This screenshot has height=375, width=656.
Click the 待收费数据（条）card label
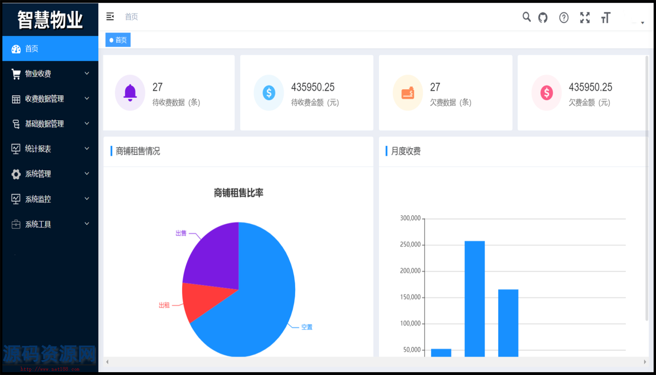point(176,103)
